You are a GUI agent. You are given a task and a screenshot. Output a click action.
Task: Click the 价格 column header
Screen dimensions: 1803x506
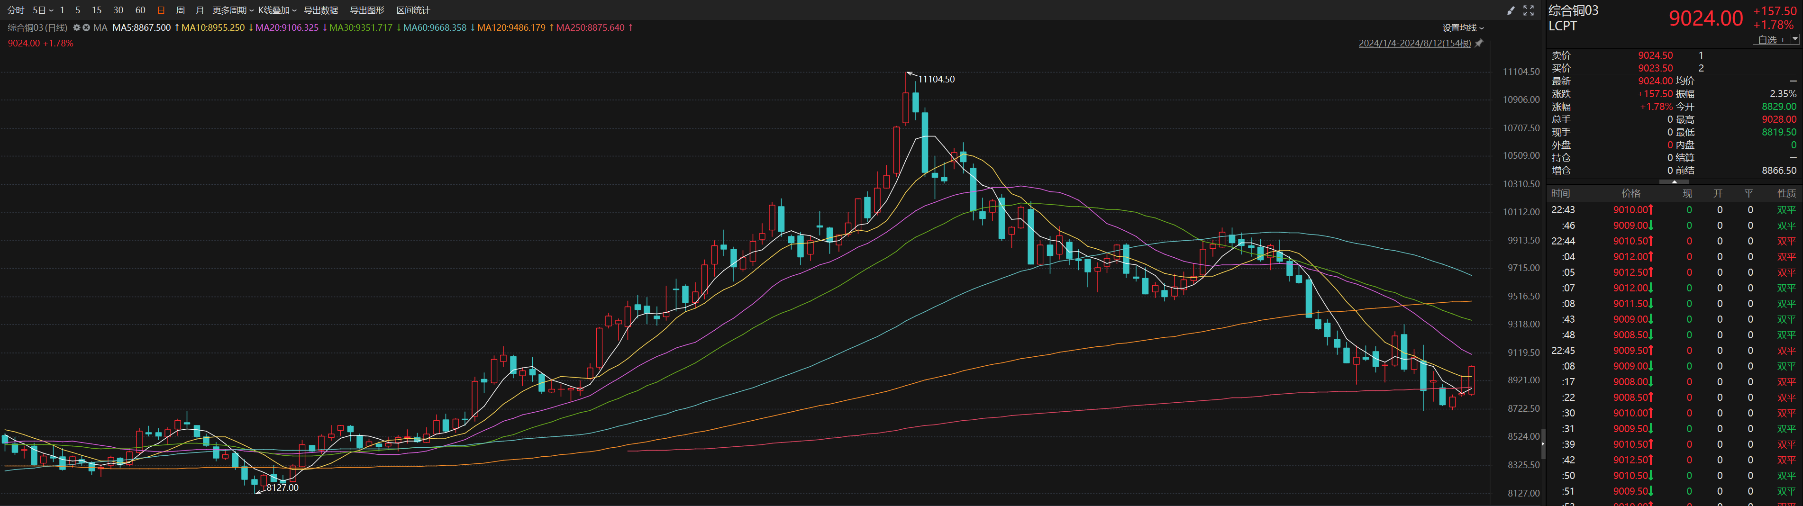coord(1631,193)
